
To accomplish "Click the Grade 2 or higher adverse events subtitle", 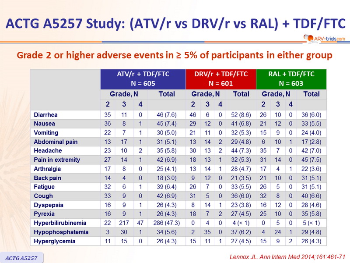I will click(x=175, y=56).
